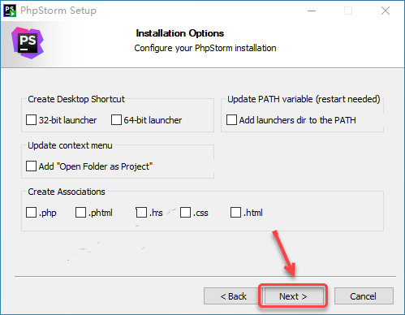Click the PhpStorm Setup title bar text
This screenshot has height=315, width=405.
coord(58,11)
